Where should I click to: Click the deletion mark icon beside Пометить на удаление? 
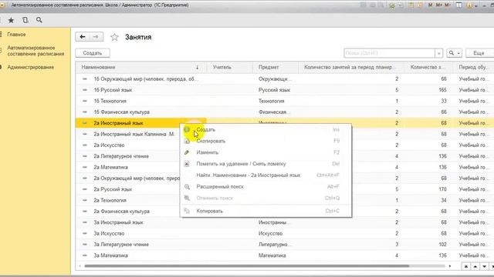[x=187, y=164]
